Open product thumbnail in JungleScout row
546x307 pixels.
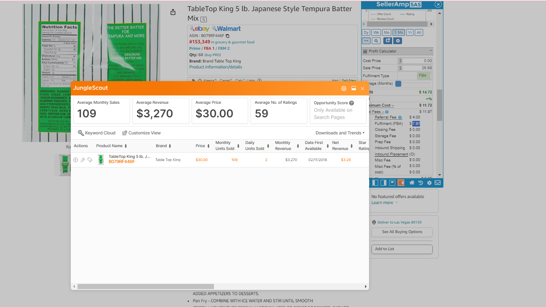tap(101, 160)
